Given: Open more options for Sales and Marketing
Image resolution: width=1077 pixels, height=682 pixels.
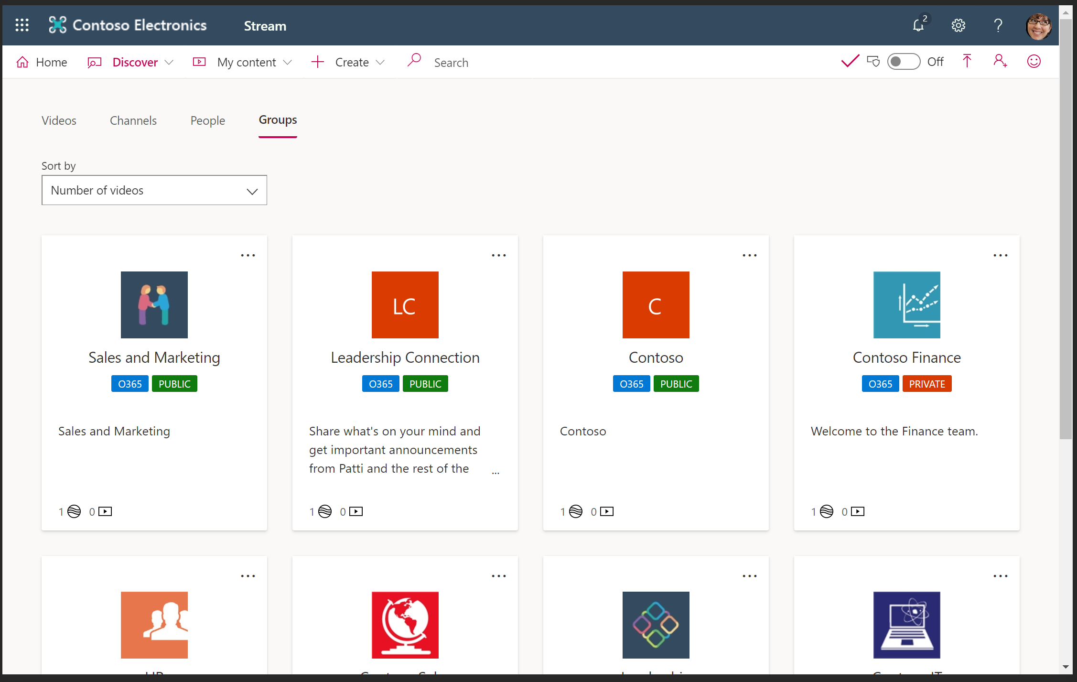Looking at the screenshot, I should coord(248,255).
